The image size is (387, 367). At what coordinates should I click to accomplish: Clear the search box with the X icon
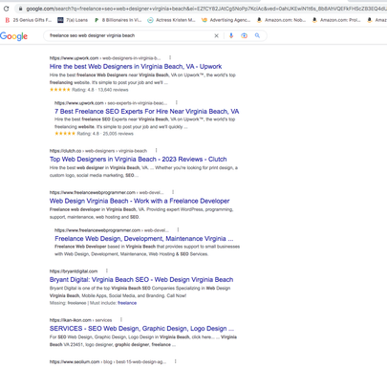(x=216, y=35)
